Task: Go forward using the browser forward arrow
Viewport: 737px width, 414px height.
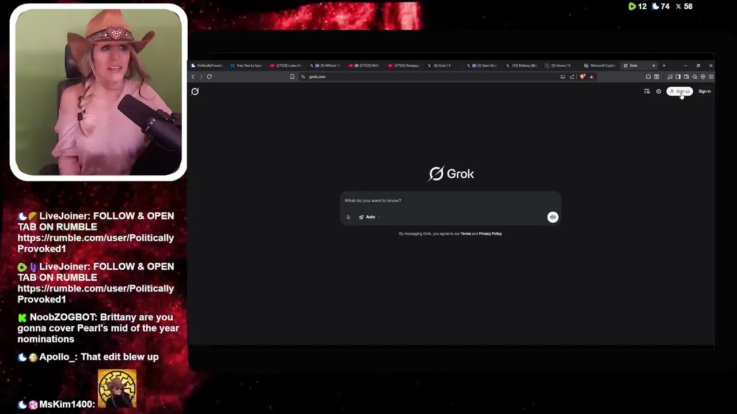Action: coord(201,76)
